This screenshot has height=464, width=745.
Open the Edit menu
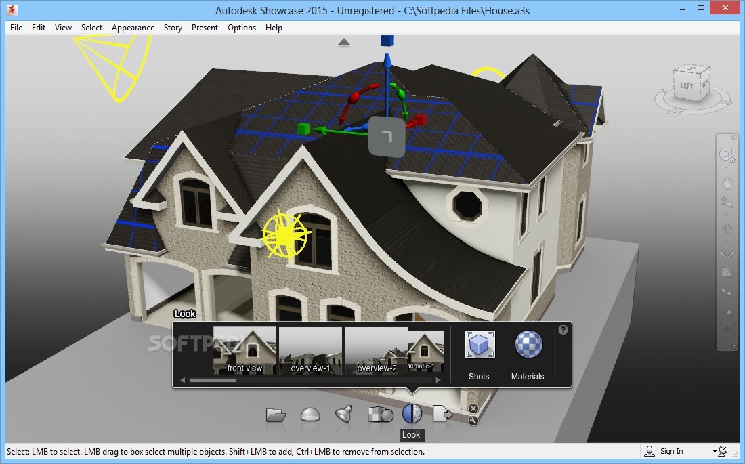point(39,28)
